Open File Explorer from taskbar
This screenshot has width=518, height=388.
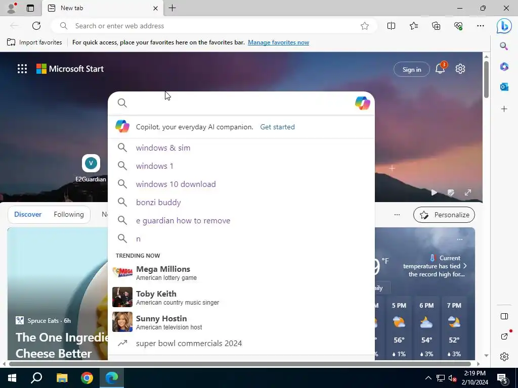(62, 378)
